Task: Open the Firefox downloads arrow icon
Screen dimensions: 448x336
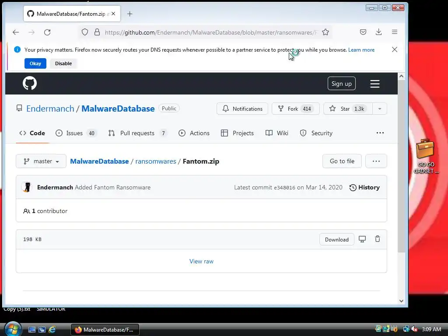Action: coord(378,32)
